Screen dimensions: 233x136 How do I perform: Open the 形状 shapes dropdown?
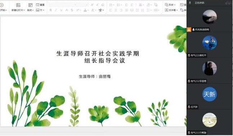pos(170,5)
